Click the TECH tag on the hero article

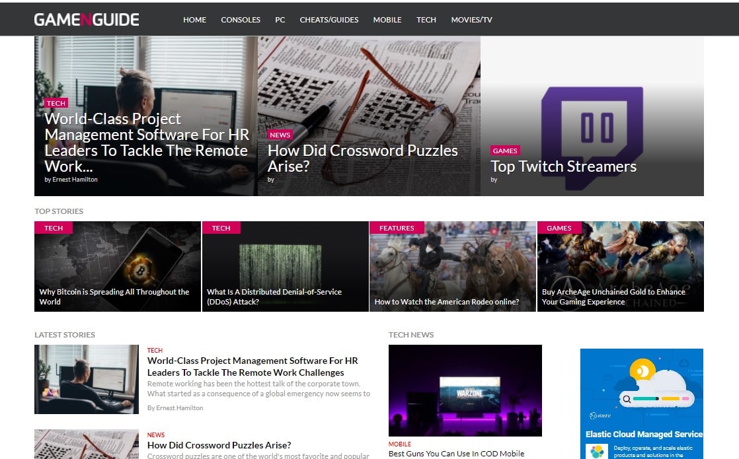[x=56, y=103]
